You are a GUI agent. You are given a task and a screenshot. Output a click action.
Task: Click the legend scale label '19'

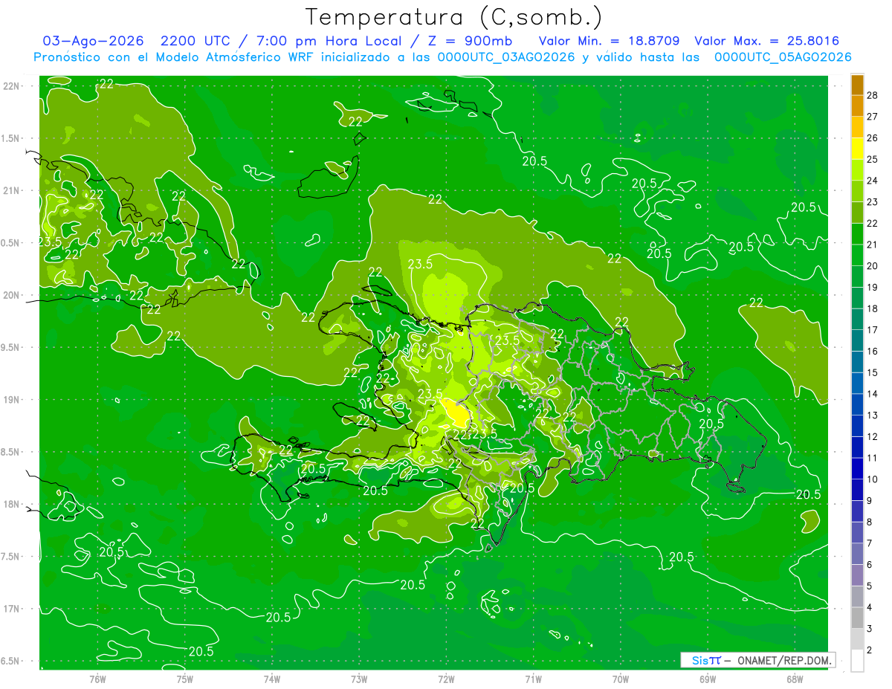(x=872, y=287)
